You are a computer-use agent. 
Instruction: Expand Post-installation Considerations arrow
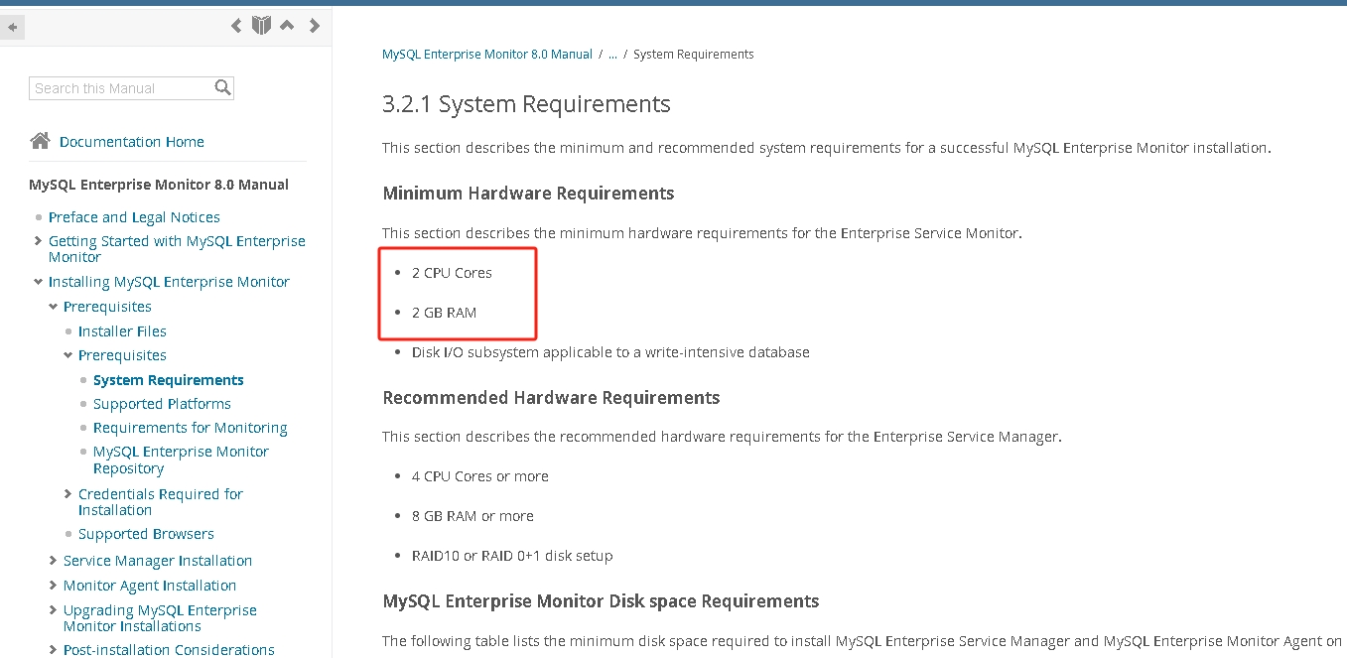(53, 649)
